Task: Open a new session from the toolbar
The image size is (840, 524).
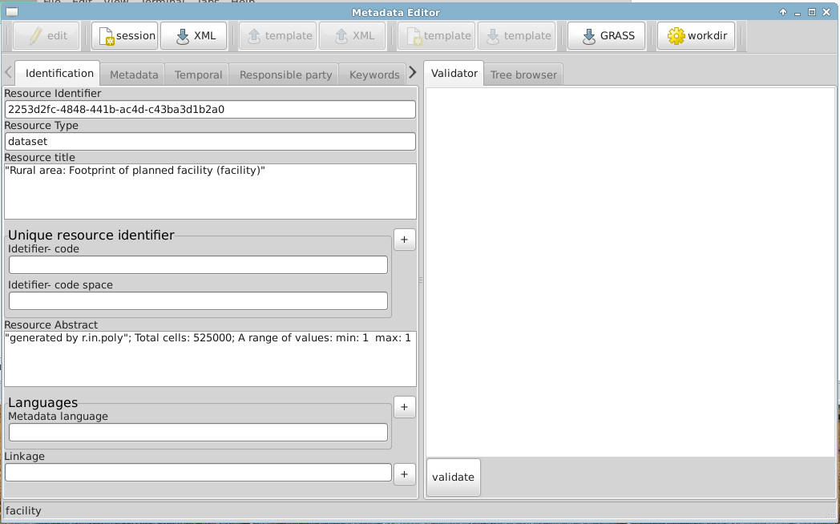Action: click(x=125, y=36)
